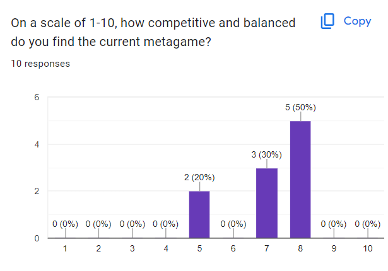Click the Copy chart clipboard icon
Viewport: 388px width, 271px height.
[327, 21]
